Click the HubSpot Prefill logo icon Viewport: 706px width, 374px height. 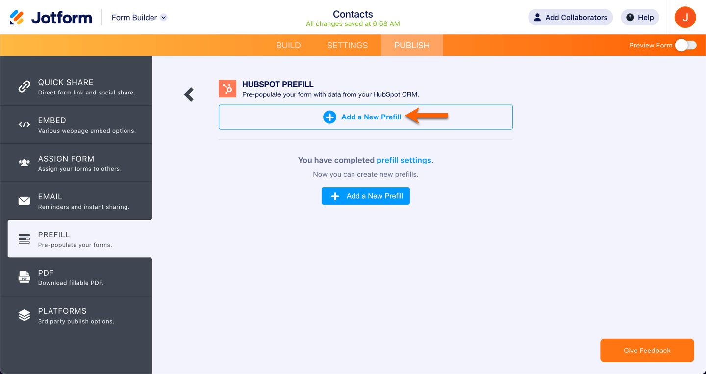click(227, 89)
